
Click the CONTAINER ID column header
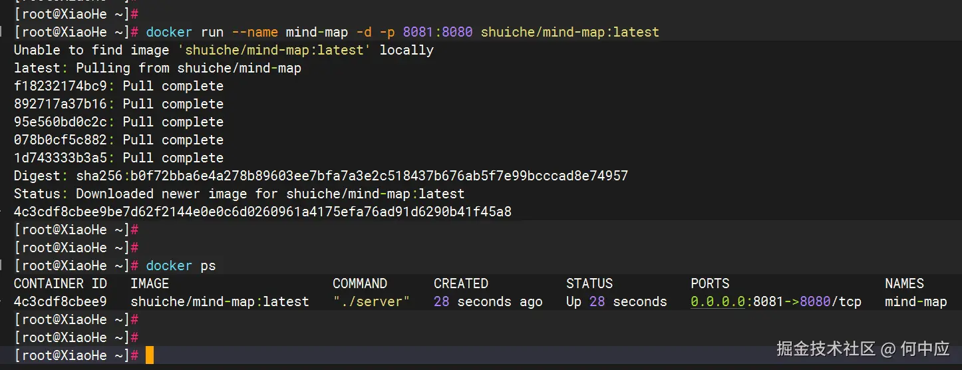[61, 283]
